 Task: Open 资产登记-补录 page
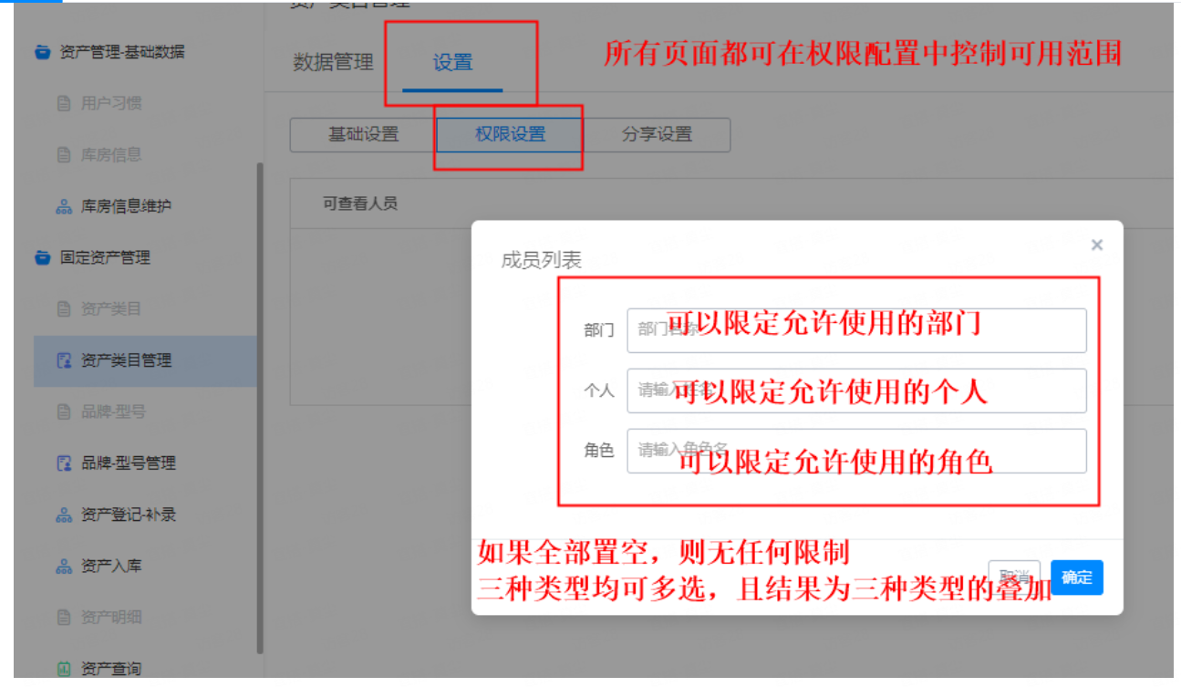[129, 515]
